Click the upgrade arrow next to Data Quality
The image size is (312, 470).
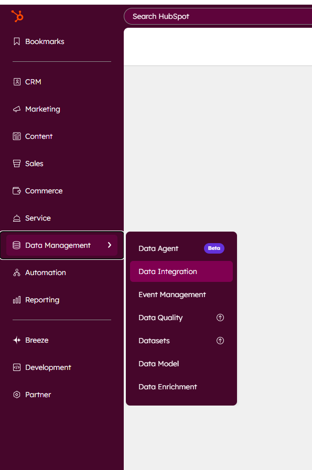(x=220, y=318)
